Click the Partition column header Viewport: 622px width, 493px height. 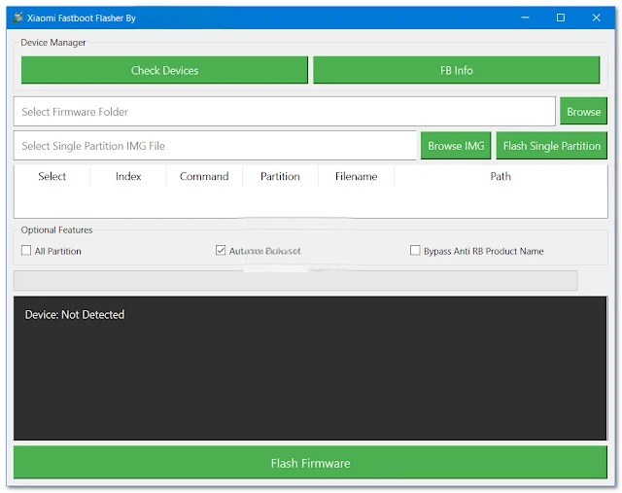(x=280, y=176)
